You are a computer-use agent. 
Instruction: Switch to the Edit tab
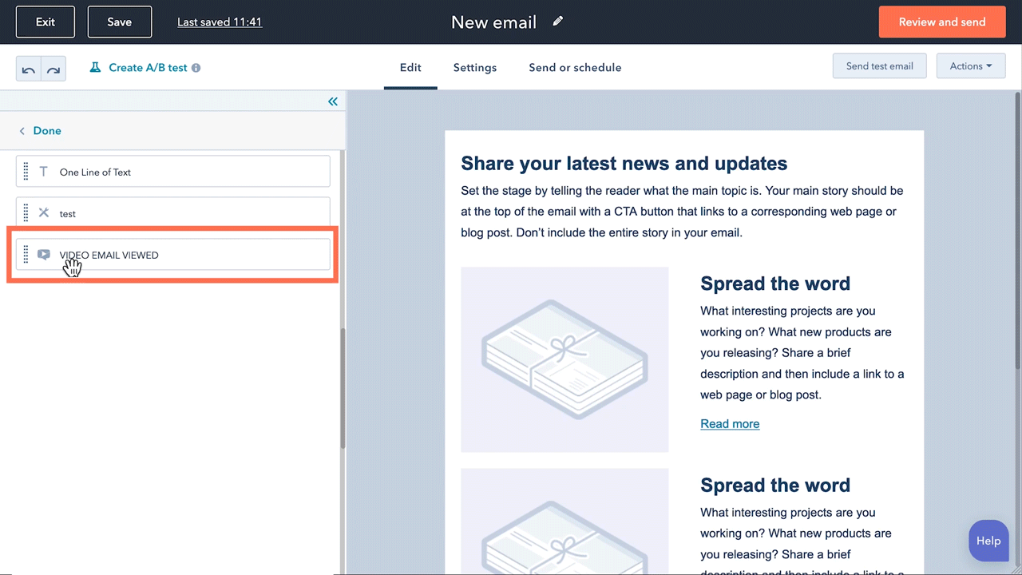[410, 68]
